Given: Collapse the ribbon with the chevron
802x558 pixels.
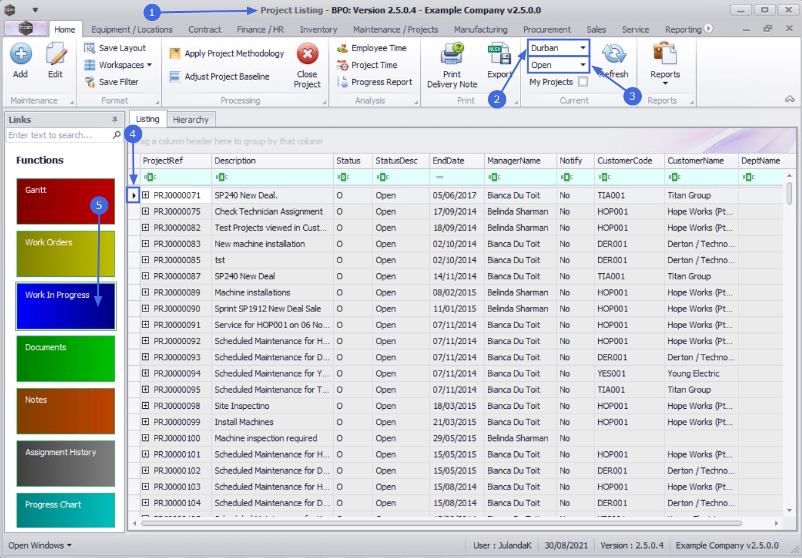Looking at the screenshot, I should click(789, 100).
